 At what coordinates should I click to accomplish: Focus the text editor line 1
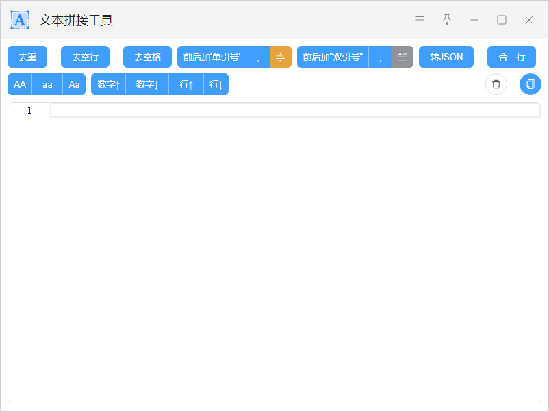tap(295, 111)
